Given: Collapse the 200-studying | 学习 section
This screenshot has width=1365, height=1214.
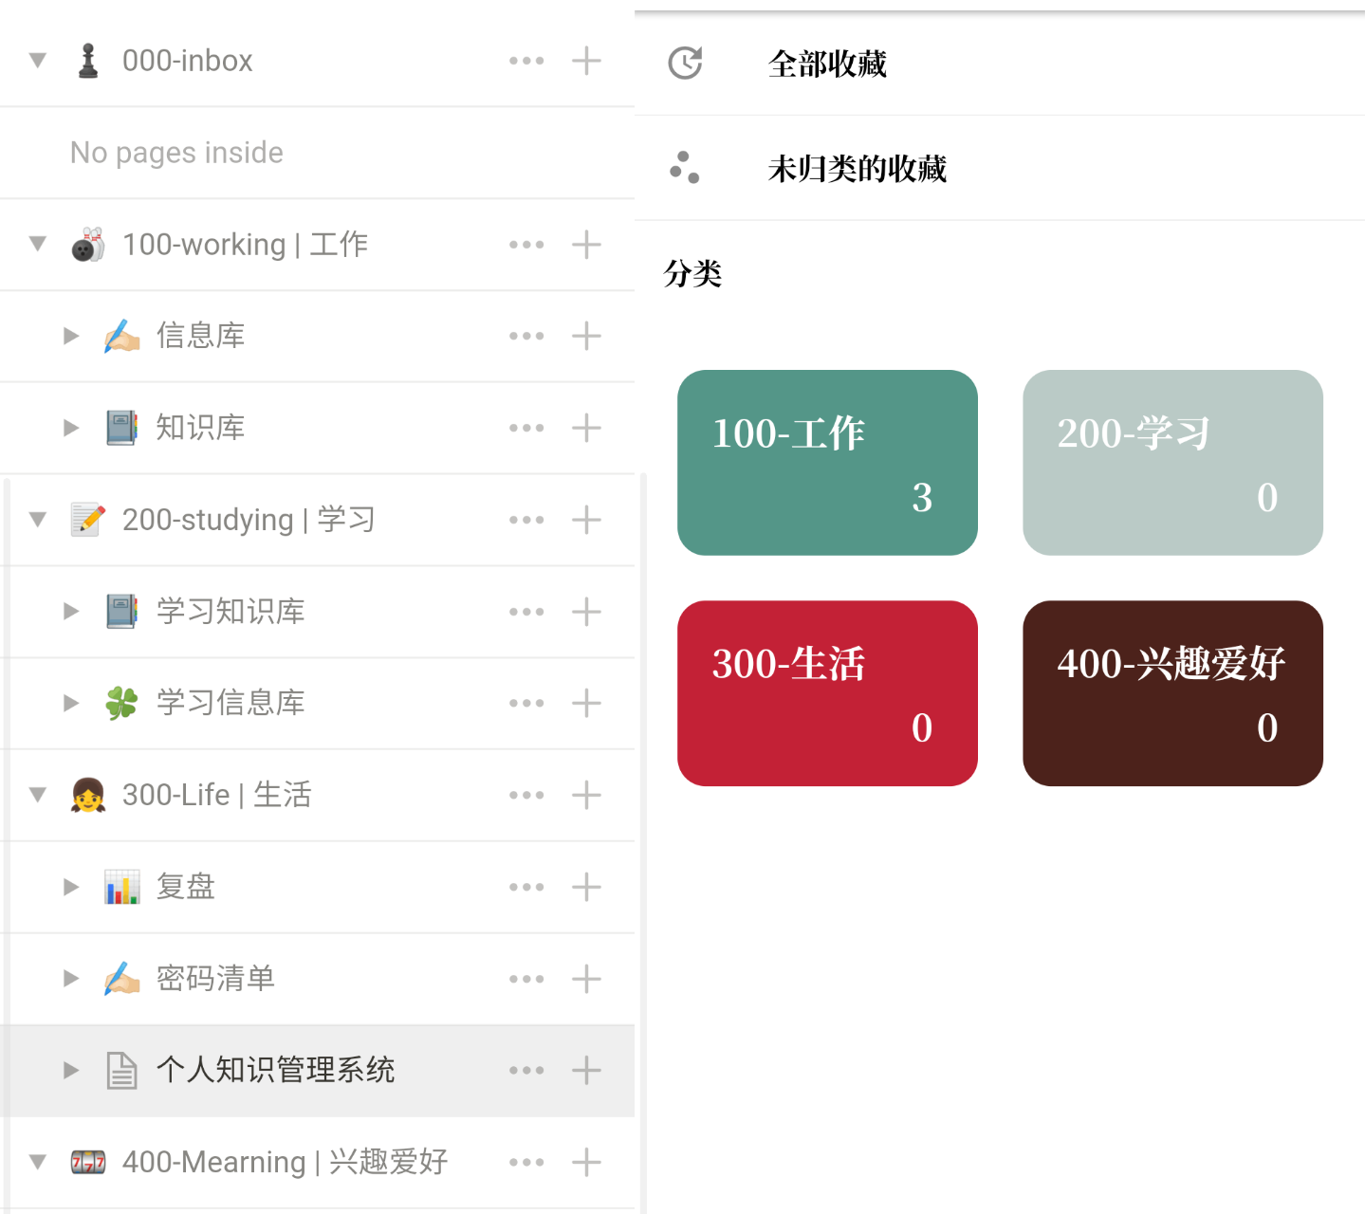Looking at the screenshot, I should pyautogui.click(x=38, y=520).
